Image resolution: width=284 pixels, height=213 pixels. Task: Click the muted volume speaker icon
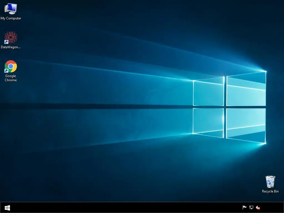(x=258, y=207)
